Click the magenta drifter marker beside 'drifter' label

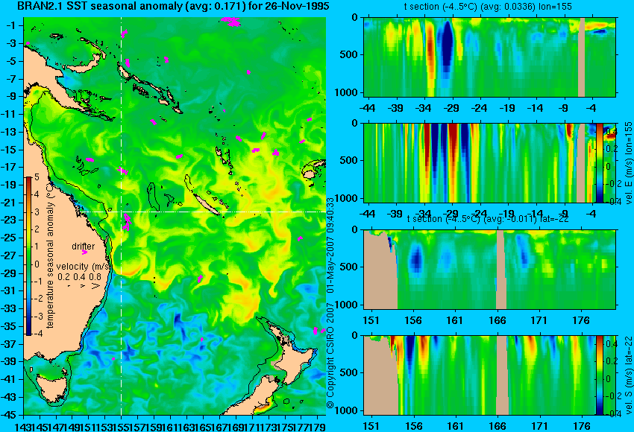(84, 252)
